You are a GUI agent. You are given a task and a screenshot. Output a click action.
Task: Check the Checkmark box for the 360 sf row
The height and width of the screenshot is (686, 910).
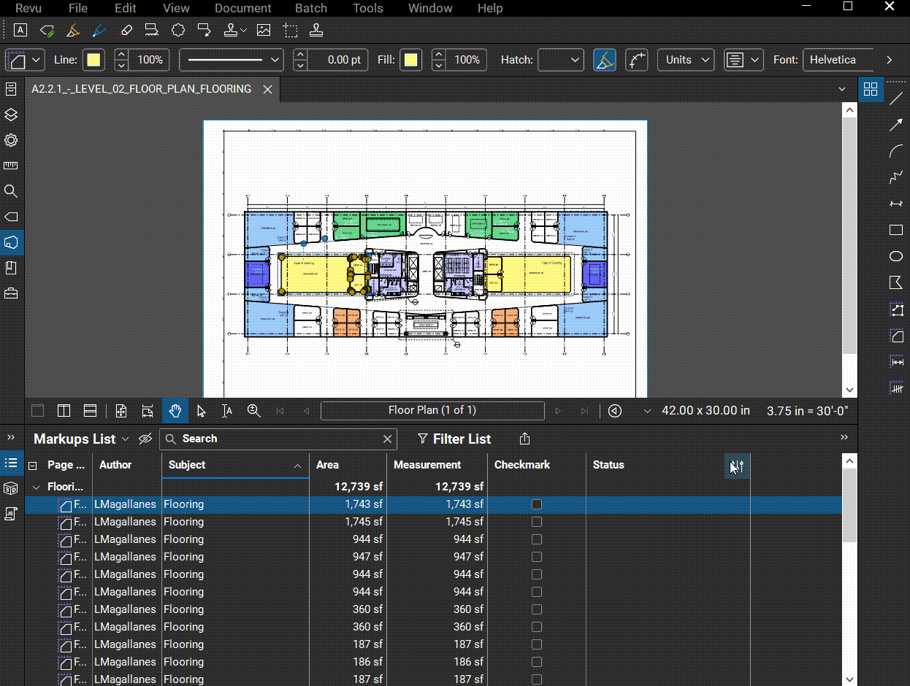pyautogui.click(x=537, y=609)
